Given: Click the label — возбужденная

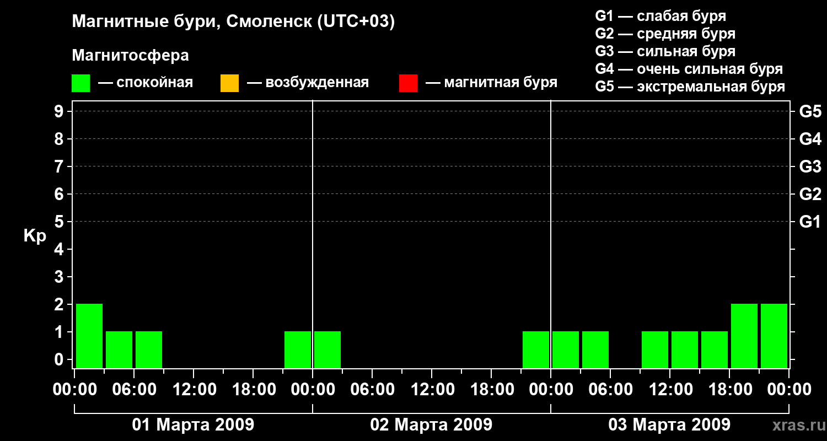Looking at the screenshot, I should point(308,83).
